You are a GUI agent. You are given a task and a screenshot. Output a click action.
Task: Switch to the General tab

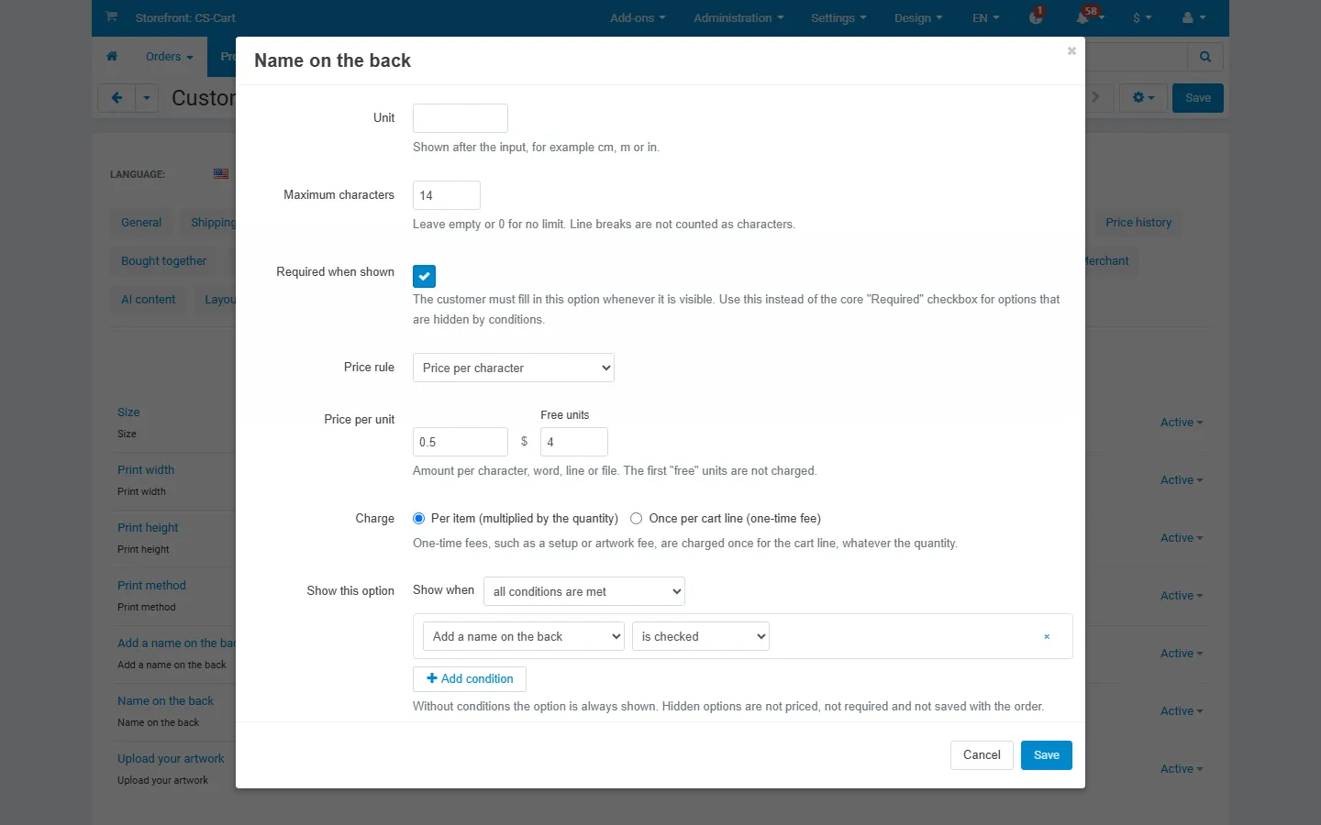(141, 222)
